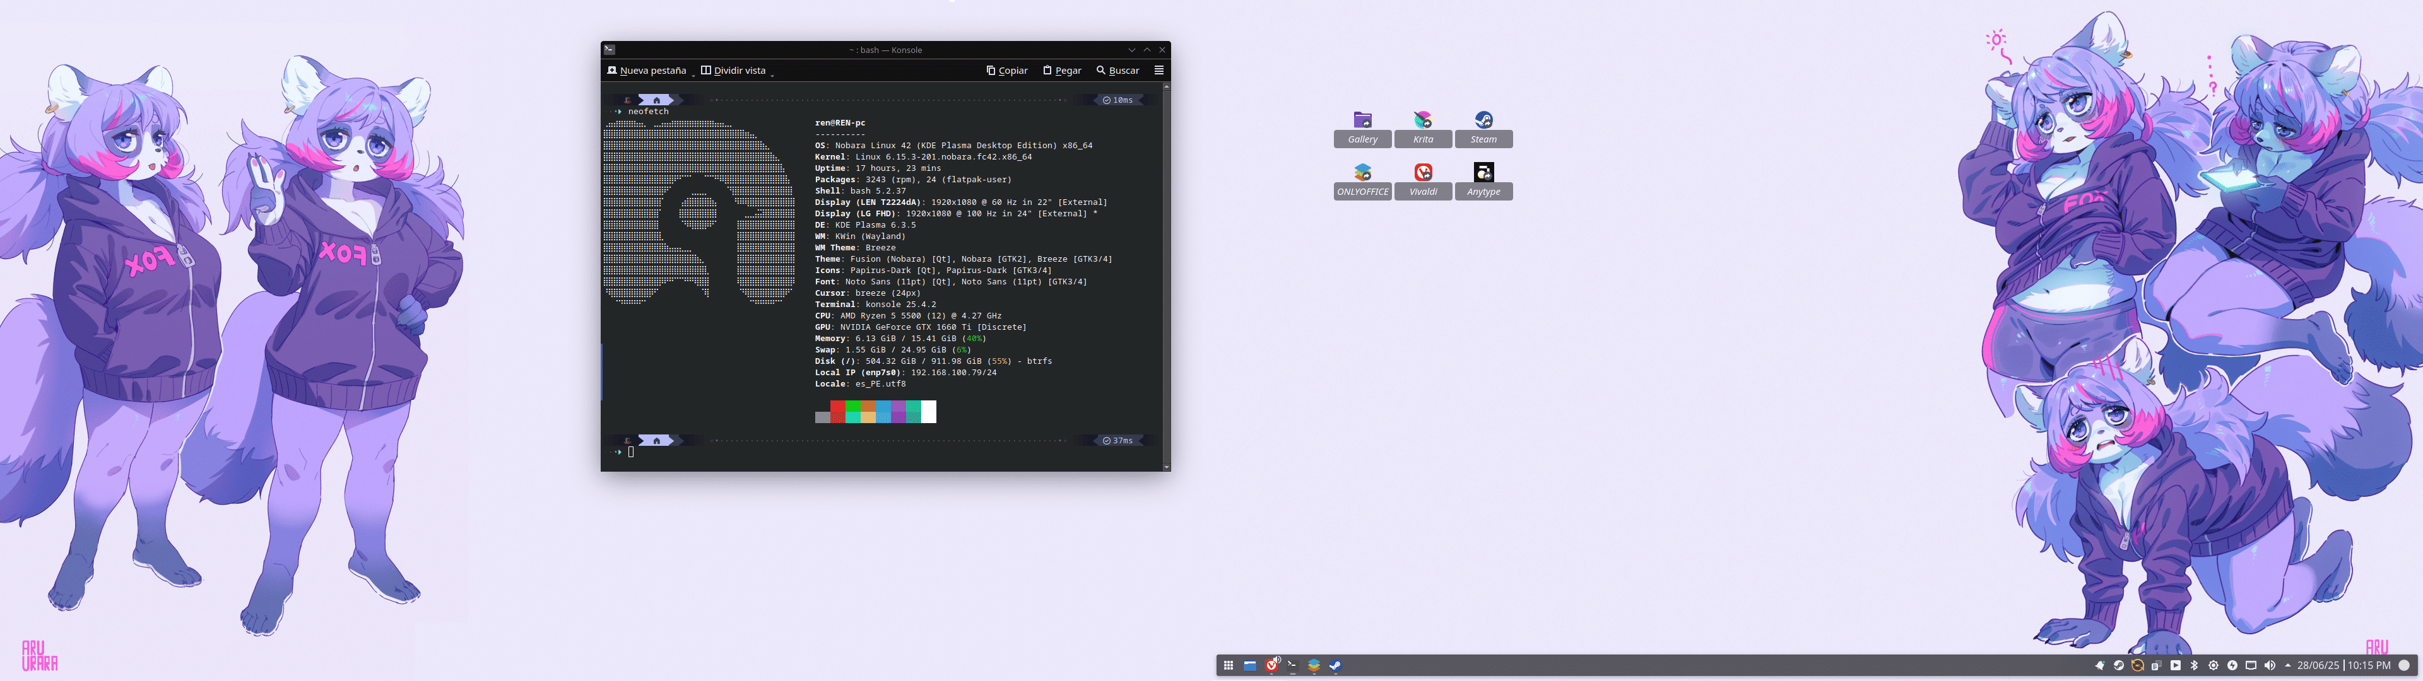The image size is (2423, 681).
Task: Click the 'ren@REN-pc' heading text
Action: coord(840,123)
